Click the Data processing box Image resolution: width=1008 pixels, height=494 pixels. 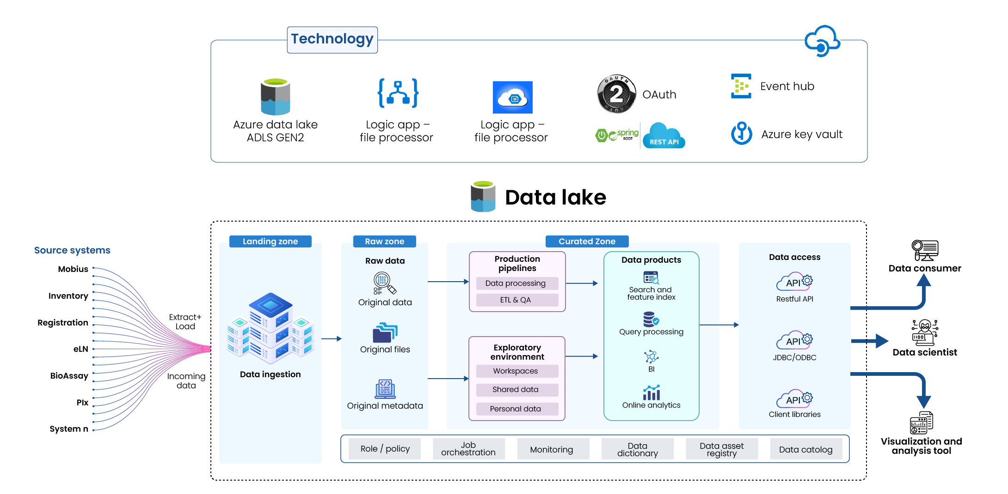point(517,283)
